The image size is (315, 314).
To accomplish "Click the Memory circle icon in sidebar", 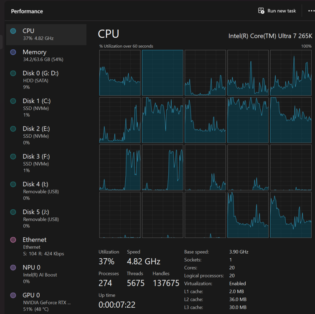I will click(x=13, y=52).
